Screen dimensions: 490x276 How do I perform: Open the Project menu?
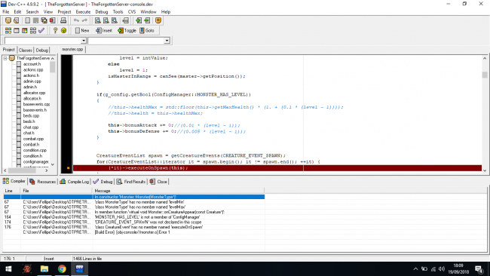tap(64, 12)
